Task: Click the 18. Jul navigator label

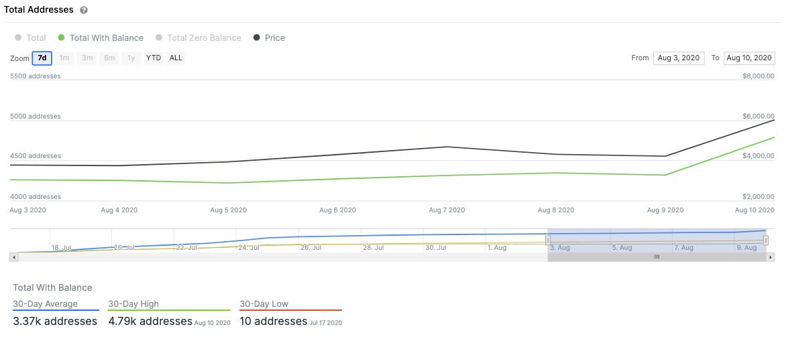Action: pyautogui.click(x=61, y=248)
